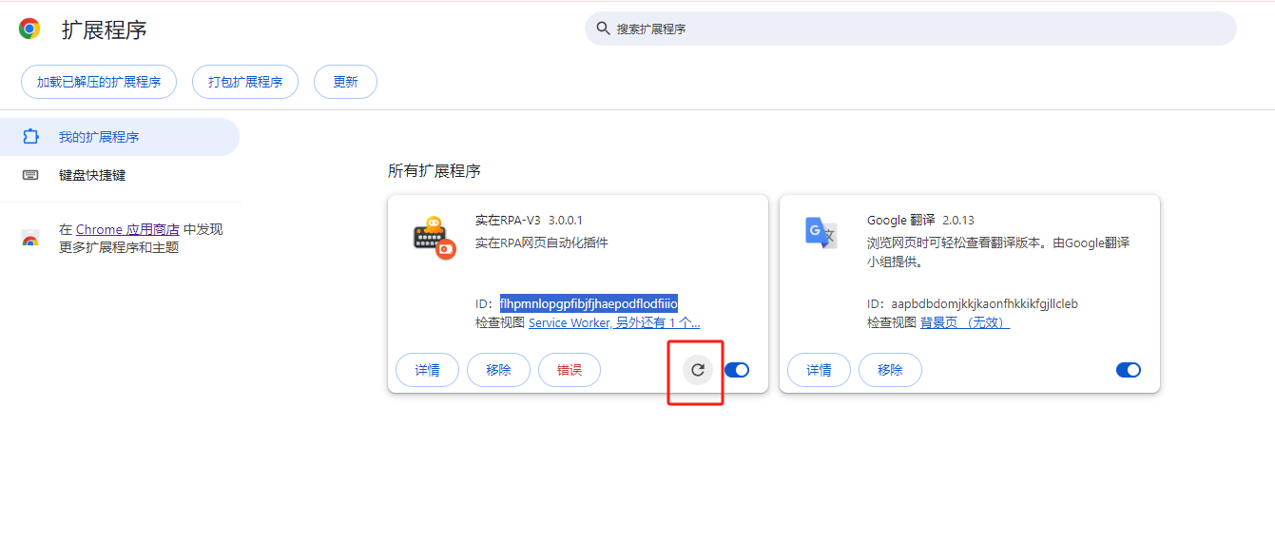Remove Google 翻译 with its 移除 button
This screenshot has width=1275, height=543.
(x=890, y=370)
